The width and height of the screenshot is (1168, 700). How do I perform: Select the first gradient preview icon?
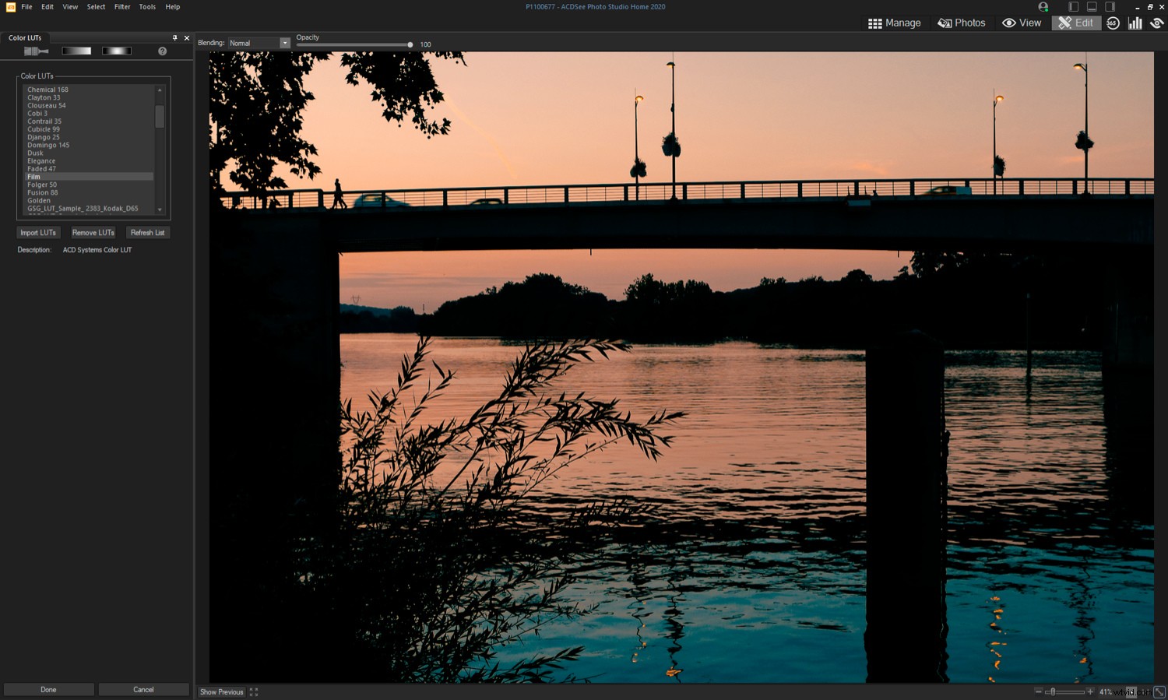(76, 50)
